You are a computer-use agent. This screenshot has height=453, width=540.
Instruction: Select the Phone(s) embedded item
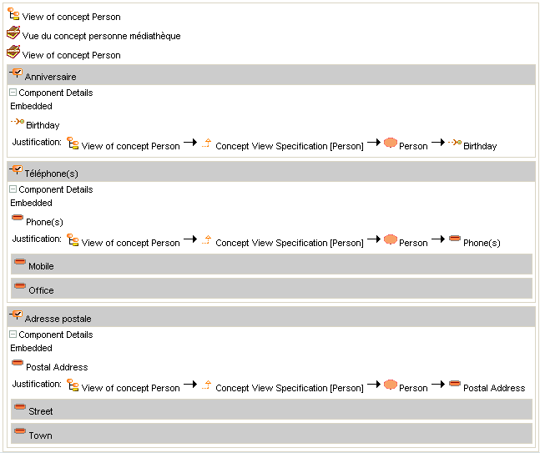pyautogui.click(x=46, y=222)
